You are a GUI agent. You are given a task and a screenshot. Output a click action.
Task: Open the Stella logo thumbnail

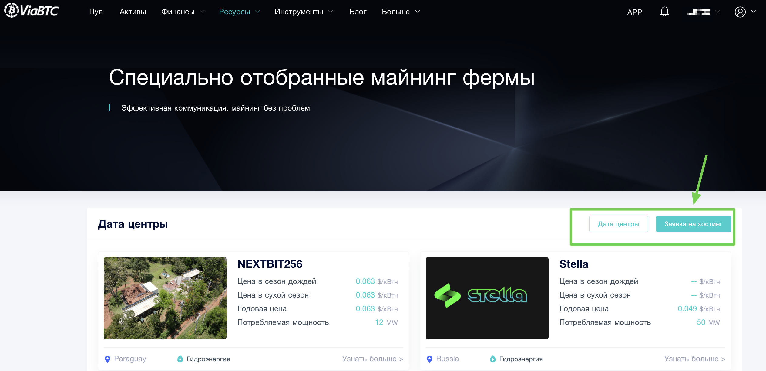pos(487,298)
